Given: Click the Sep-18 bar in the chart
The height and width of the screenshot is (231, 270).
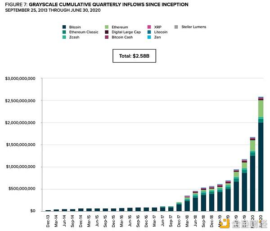Looking at the screenshot, I should [203, 199].
